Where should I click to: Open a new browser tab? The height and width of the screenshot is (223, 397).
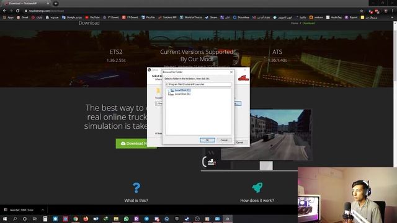click(56, 4)
